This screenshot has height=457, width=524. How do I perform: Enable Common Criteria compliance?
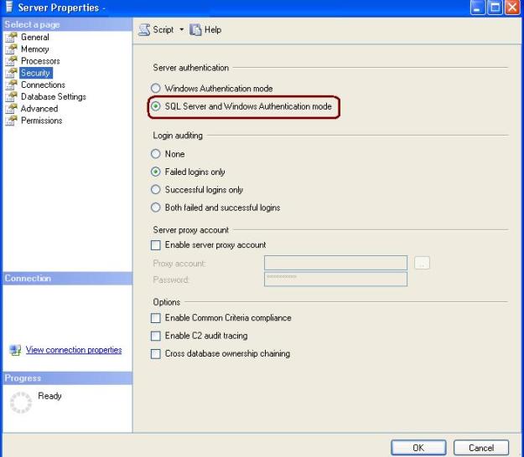[155, 318]
